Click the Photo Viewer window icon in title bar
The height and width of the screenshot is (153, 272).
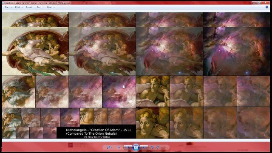click(3, 3)
